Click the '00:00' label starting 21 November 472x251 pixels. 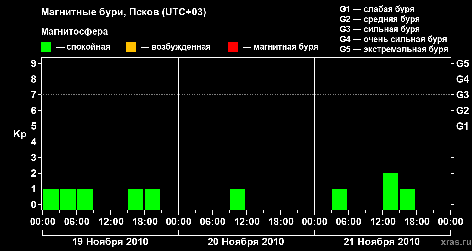(314, 222)
